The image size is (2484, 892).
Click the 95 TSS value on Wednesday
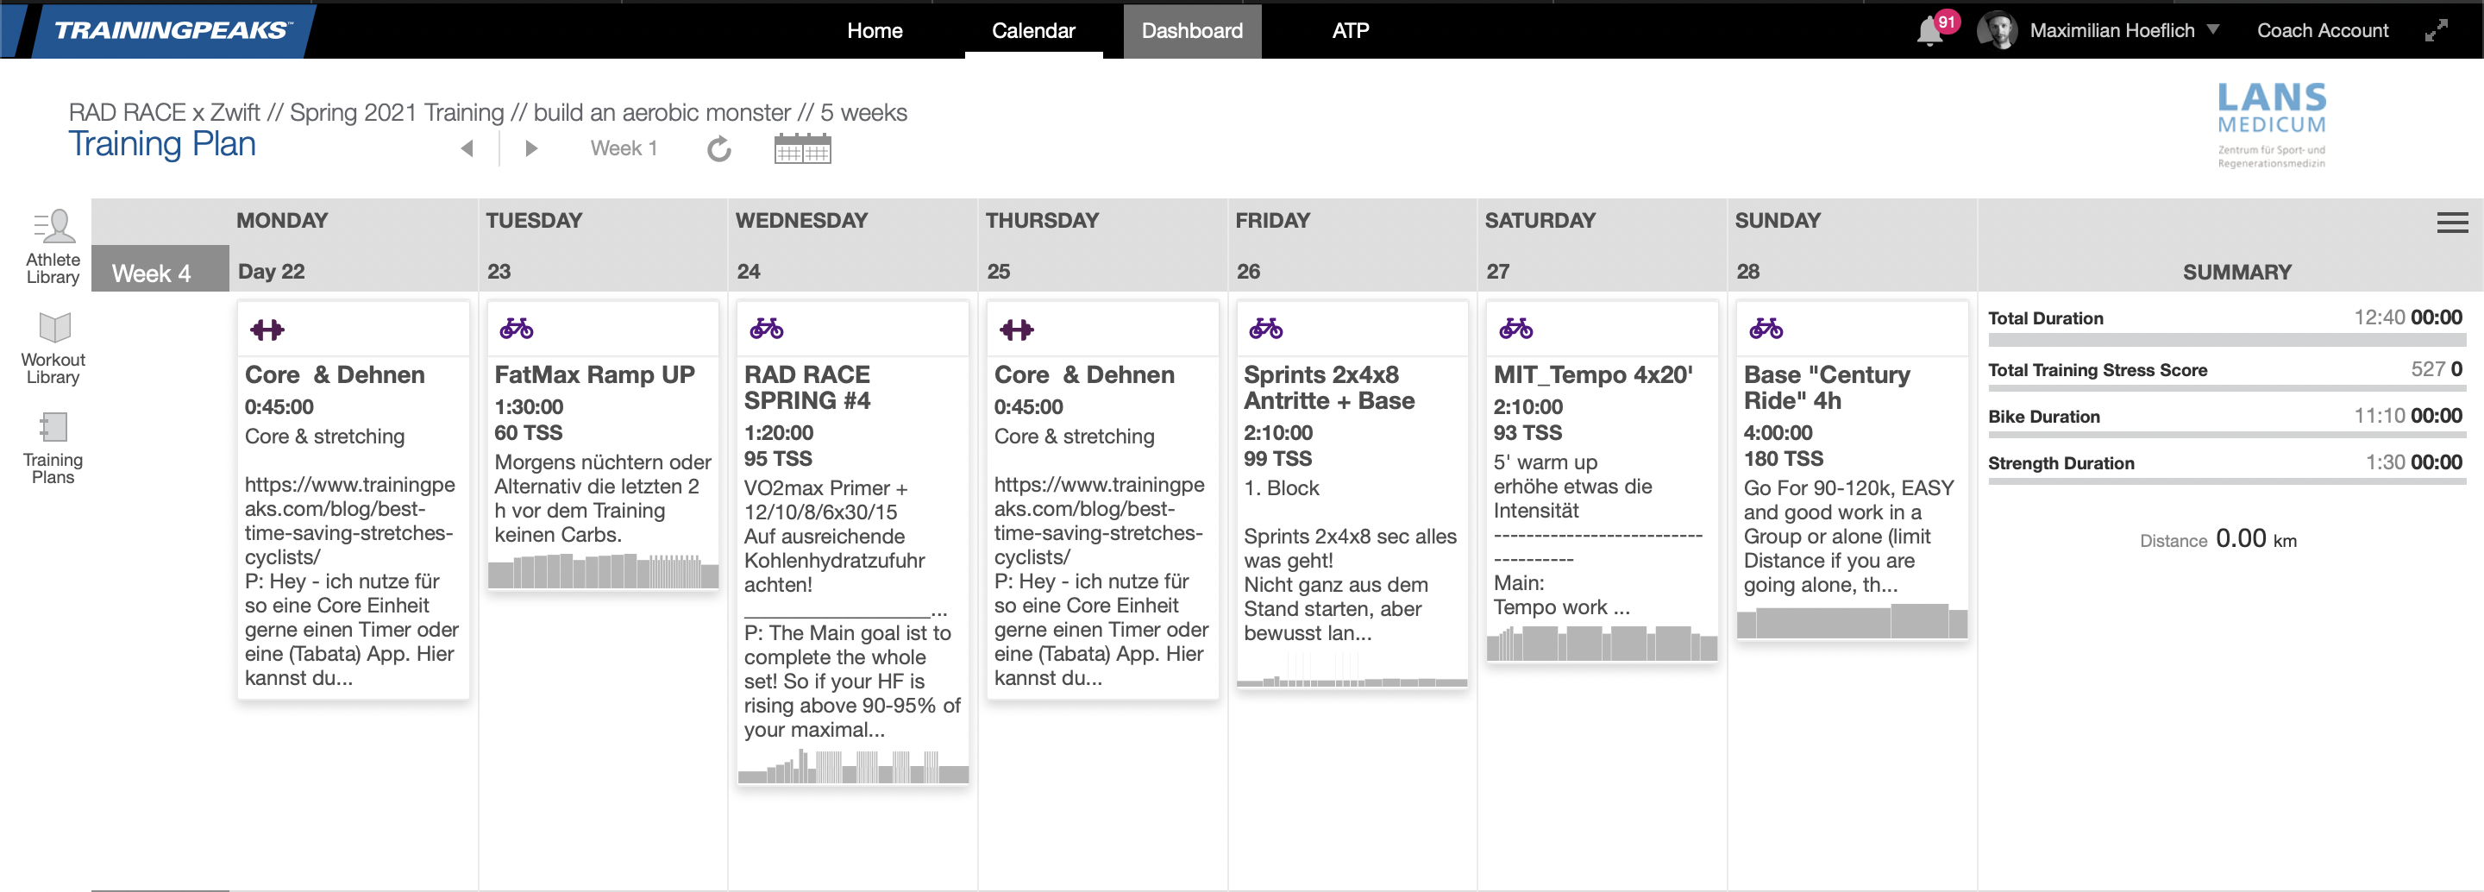point(777,459)
